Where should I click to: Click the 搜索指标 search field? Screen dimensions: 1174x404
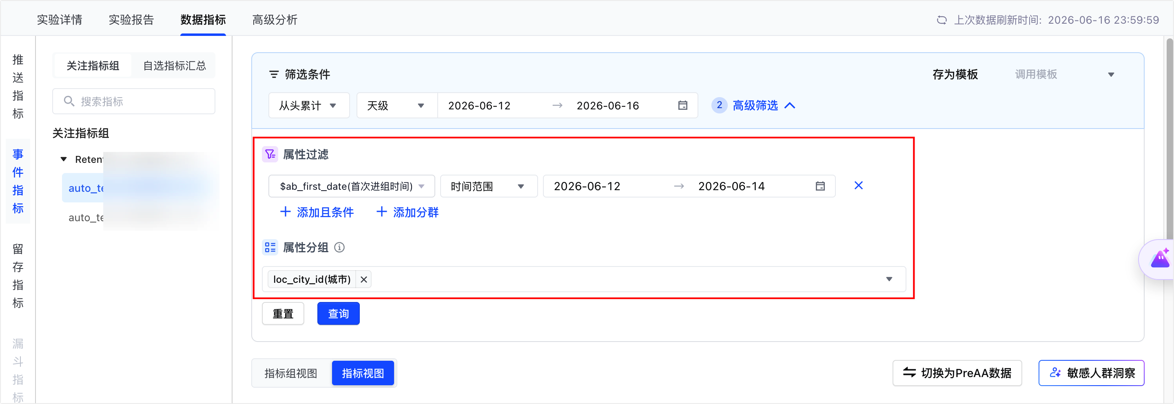[133, 101]
